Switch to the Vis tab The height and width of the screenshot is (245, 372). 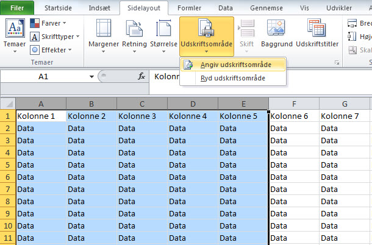coord(304,8)
